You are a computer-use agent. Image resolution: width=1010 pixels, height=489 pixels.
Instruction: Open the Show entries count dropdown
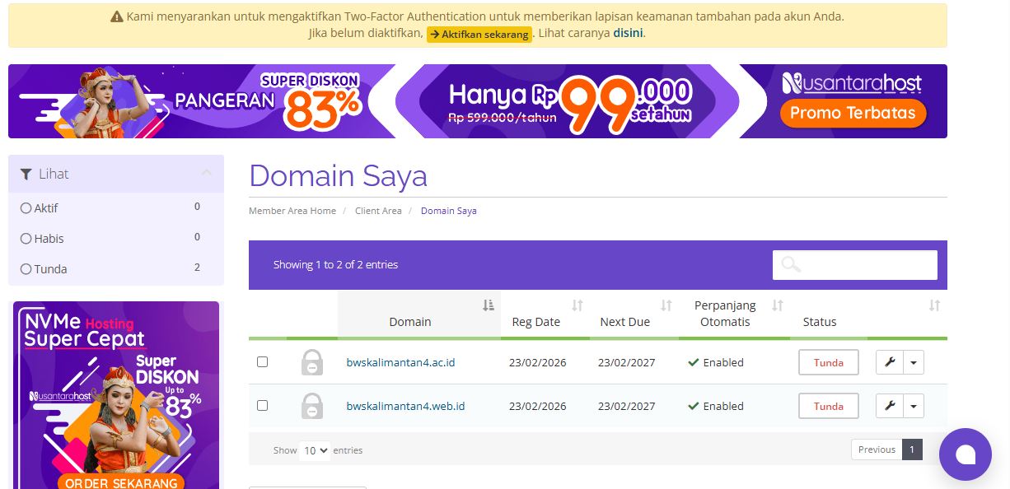316,450
